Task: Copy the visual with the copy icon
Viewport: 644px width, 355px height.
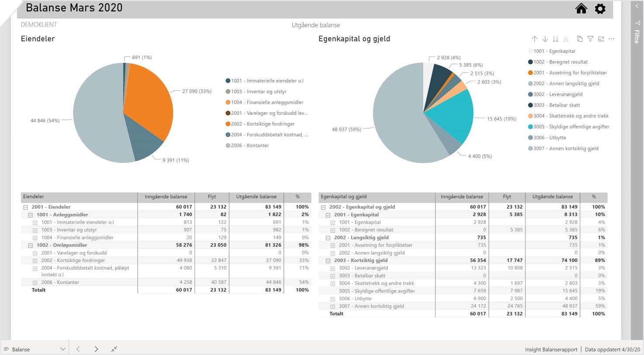Action: point(579,39)
